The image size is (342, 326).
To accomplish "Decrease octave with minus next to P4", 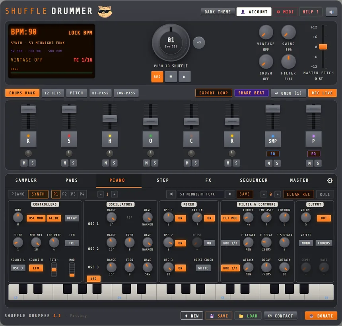I will point(101,194).
